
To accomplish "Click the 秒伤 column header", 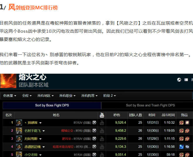I will tap(117, 115).
